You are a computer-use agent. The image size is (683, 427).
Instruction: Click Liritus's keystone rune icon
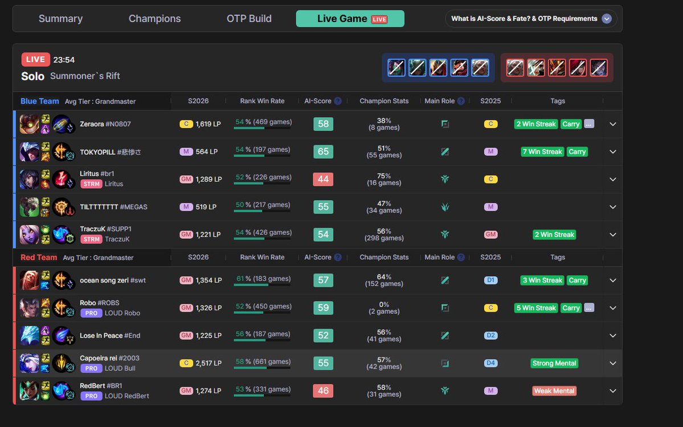coord(60,179)
